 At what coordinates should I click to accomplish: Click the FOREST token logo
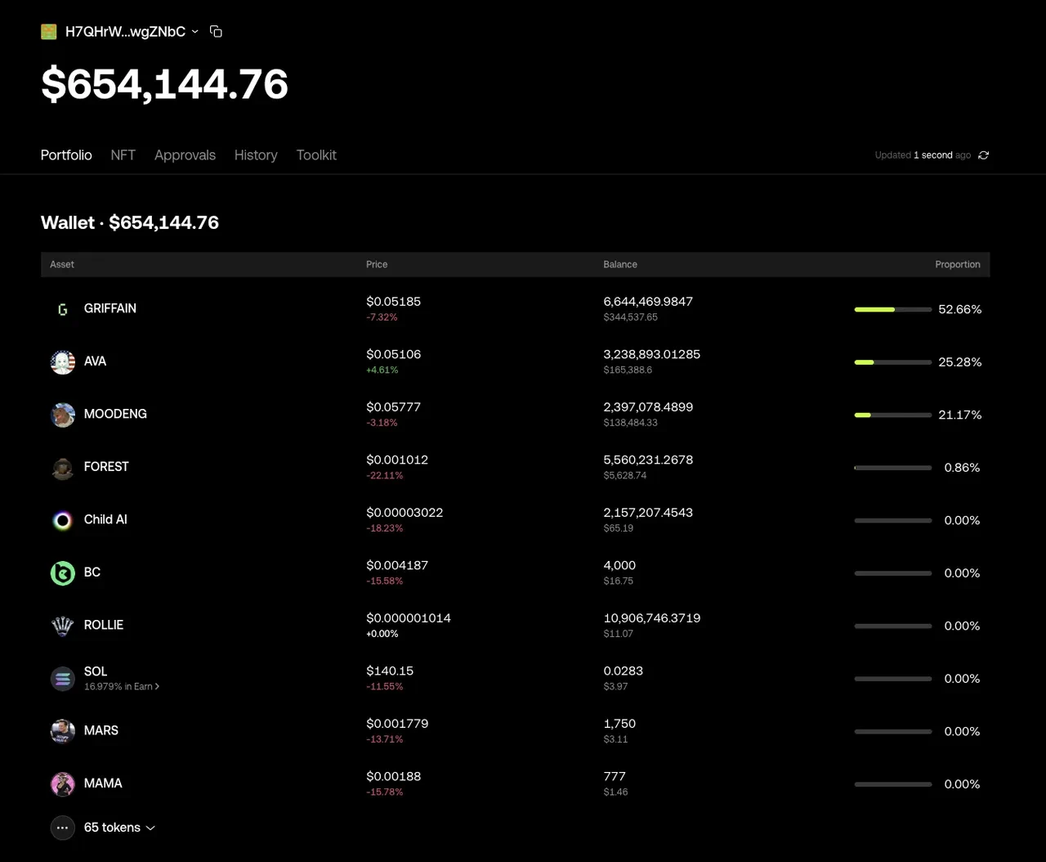[x=63, y=467]
